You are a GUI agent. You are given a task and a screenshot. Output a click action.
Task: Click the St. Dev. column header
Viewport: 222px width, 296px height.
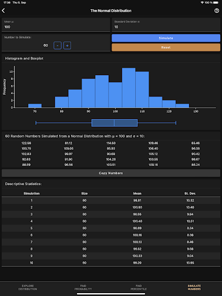click(190, 194)
